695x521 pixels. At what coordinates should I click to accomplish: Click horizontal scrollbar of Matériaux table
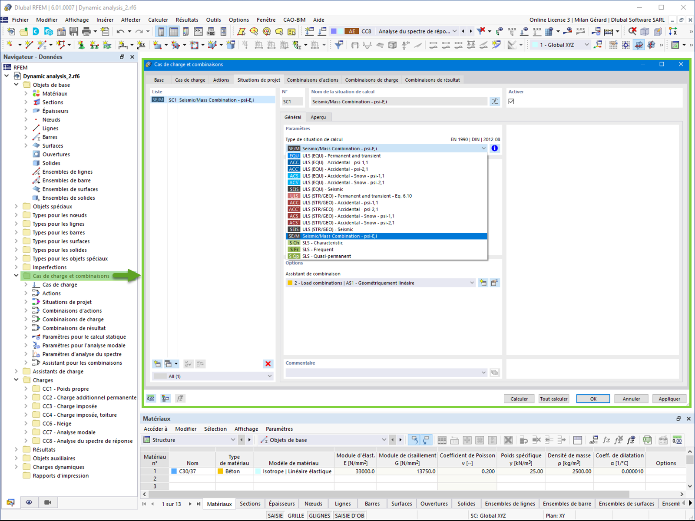pyautogui.click(x=388, y=494)
